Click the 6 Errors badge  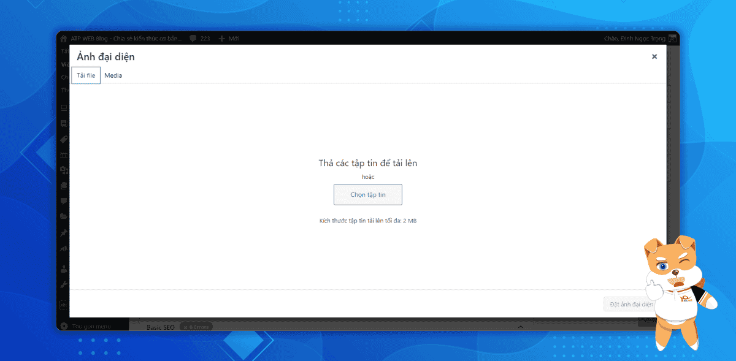pyautogui.click(x=196, y=327)
